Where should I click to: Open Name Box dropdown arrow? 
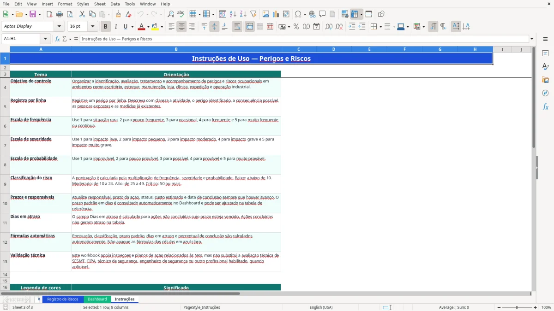coord(45,39)
